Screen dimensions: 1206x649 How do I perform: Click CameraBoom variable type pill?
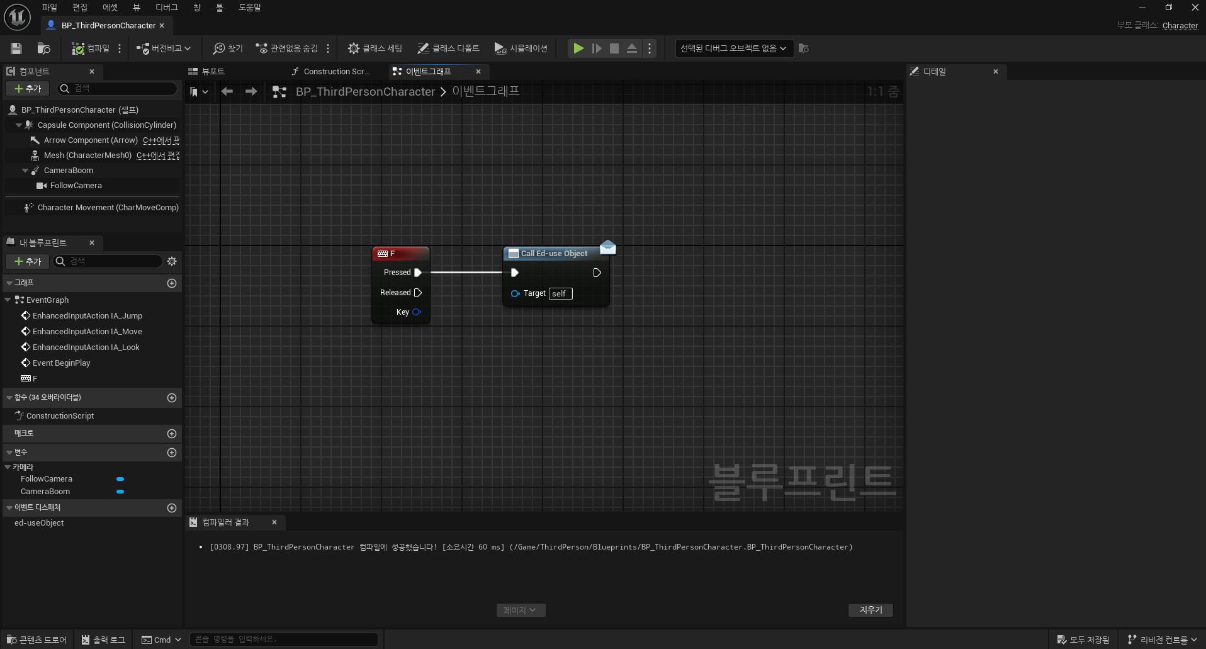(120, 492)
